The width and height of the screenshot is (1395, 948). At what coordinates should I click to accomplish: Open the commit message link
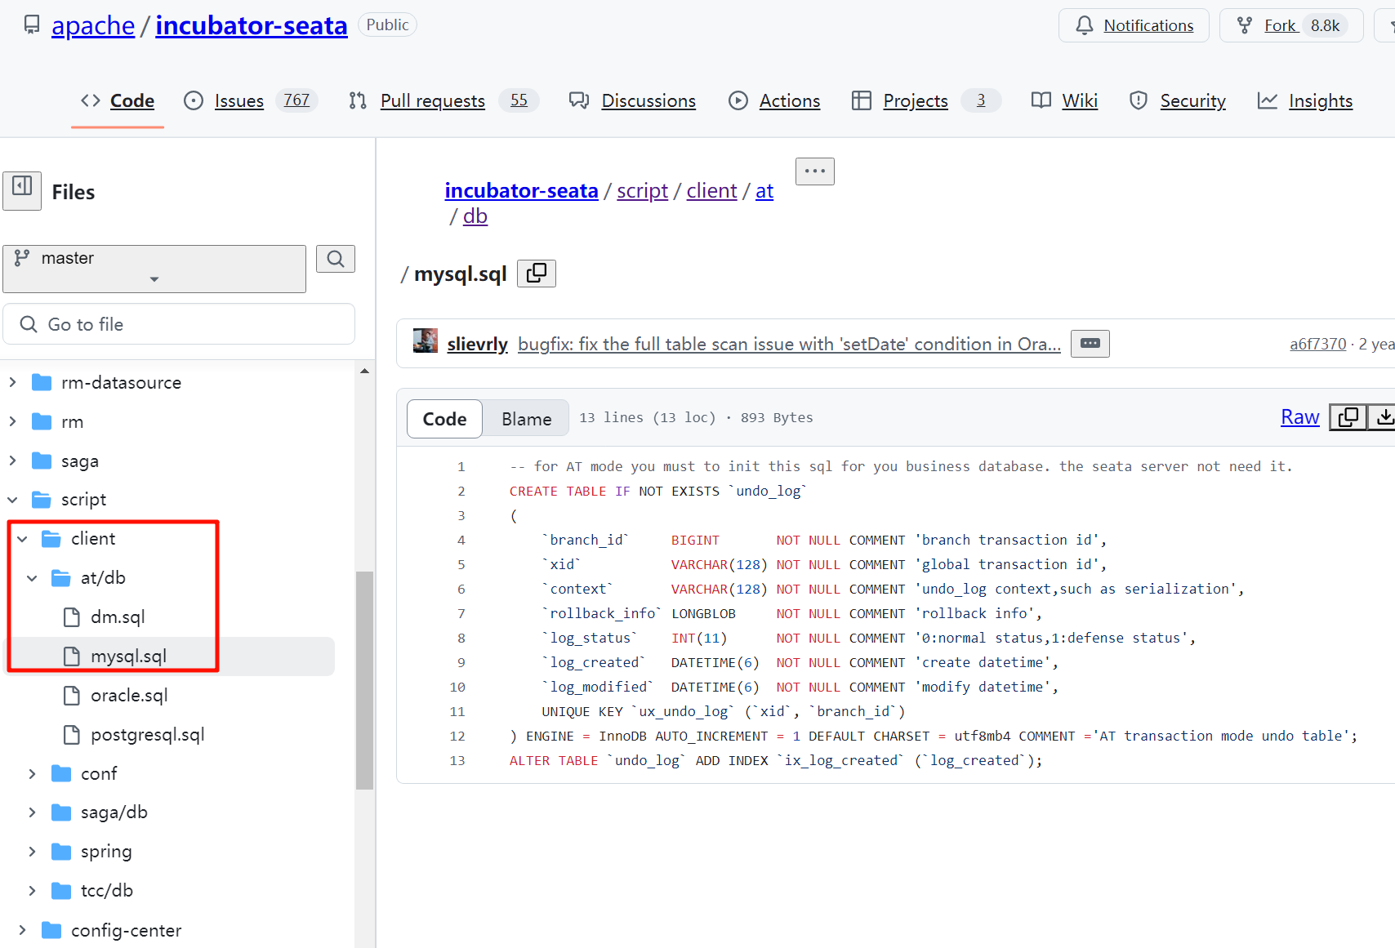(x=790, y=344)
